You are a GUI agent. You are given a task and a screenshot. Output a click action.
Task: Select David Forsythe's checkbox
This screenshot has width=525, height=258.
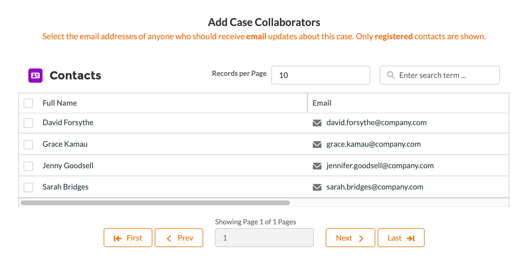pyautogui.click(x=28, y=123)
